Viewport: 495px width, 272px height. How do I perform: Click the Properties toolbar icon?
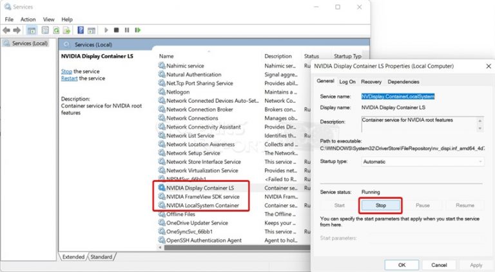[45, 30]
